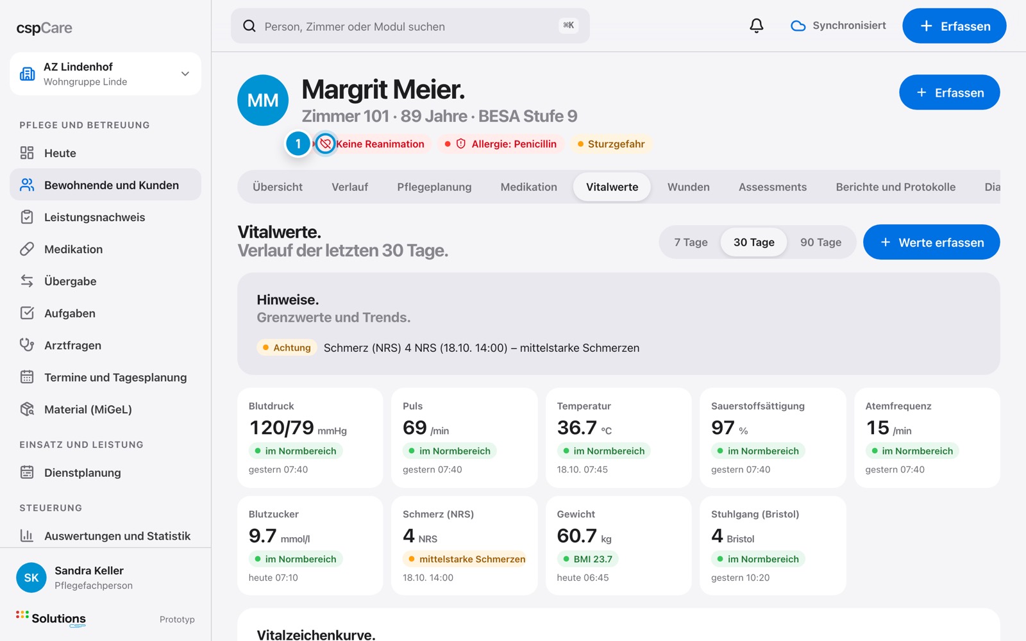Click the allergy shield icon
The height and width of the screenshot is (641, 1026).
[460, 144]
